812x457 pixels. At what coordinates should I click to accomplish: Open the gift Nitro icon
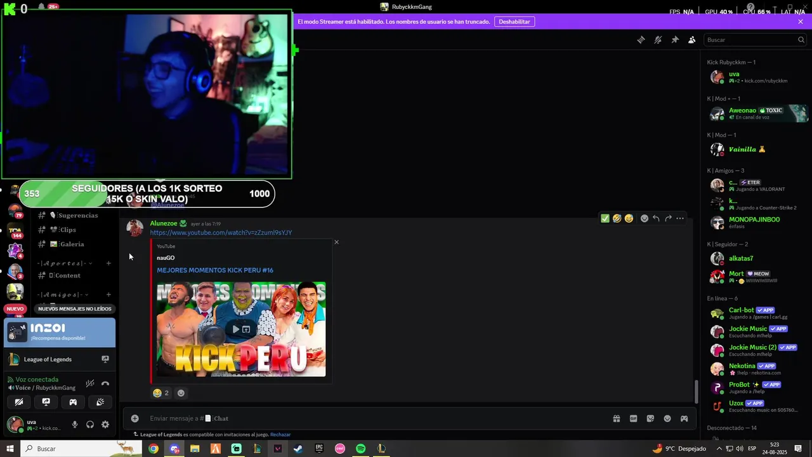[x=616, y=418]
